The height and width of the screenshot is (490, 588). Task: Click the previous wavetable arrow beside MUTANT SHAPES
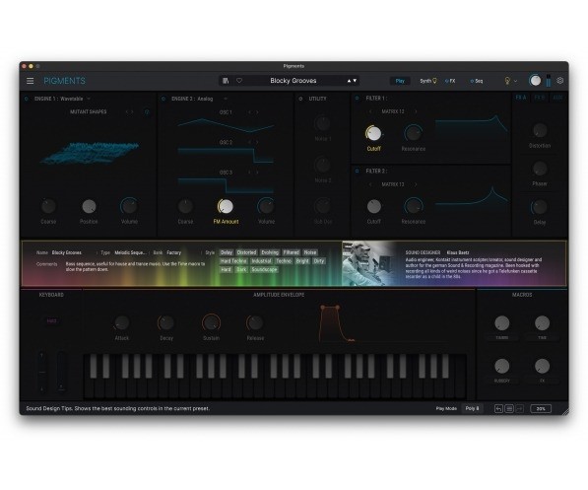point(127,111)
